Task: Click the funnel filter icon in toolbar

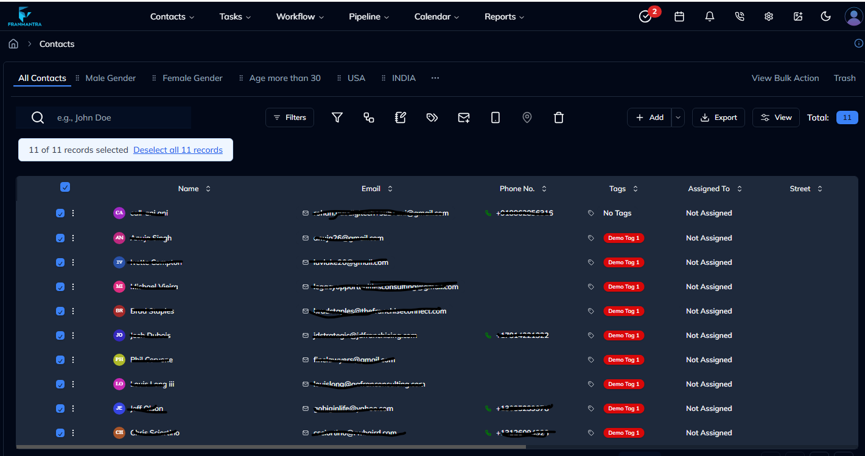Action: 337,118
